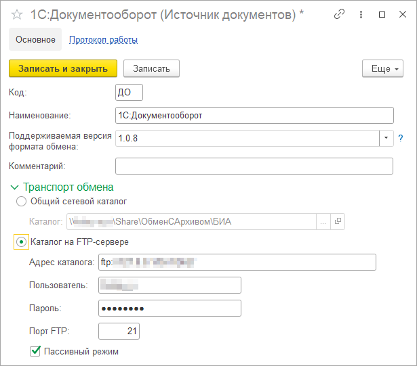
Task: Focus the Порт FTP field
Action: click(x=119, y=331)
